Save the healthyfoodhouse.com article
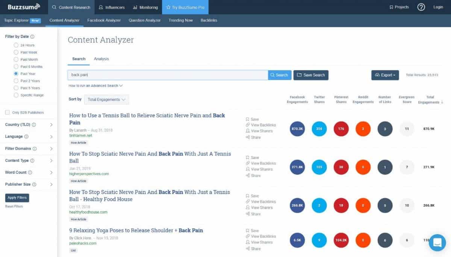451x257 pixels. pos(252,196)
